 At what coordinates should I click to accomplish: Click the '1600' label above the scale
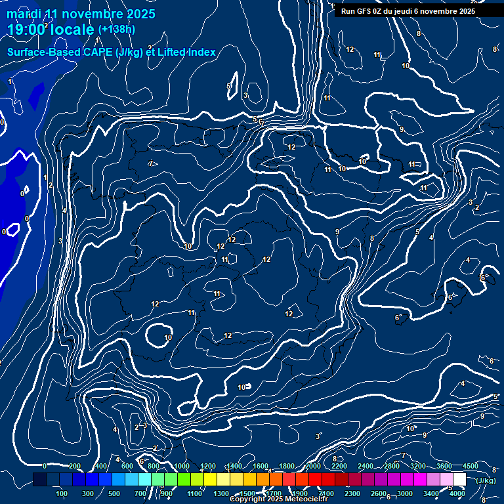pyautogui.click(x=261, y=466)
